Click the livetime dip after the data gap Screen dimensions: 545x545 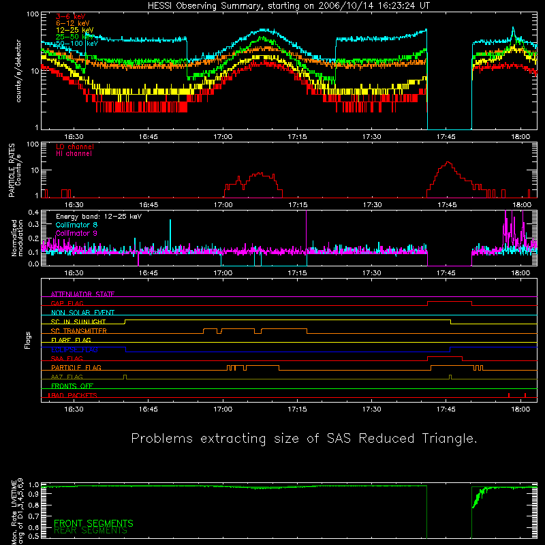(x=477, y=499)
